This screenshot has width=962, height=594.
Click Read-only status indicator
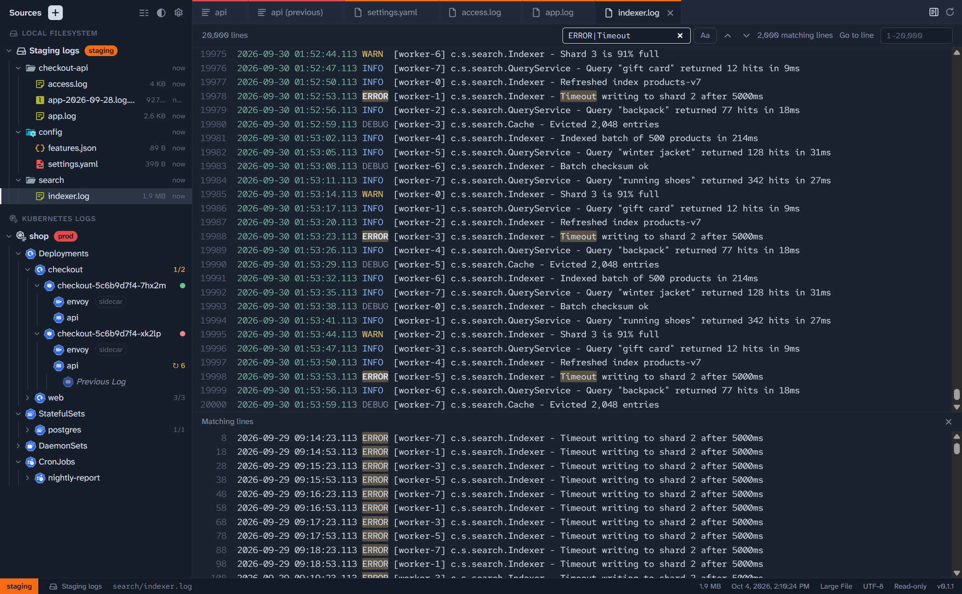coord(910,586)
